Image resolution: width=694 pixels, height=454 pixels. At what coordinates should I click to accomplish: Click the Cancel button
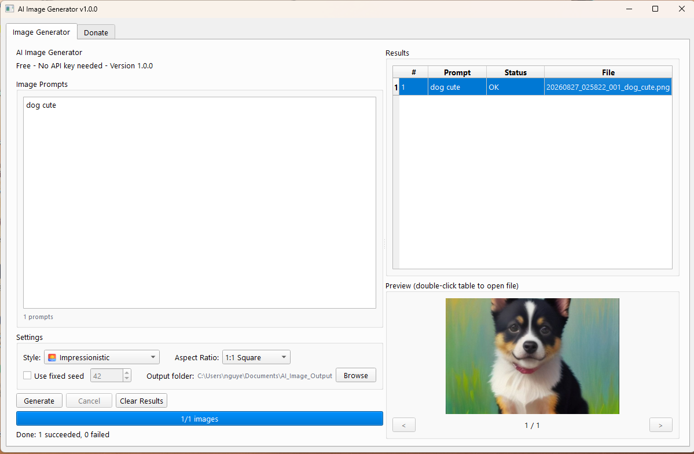click(89, 400)
